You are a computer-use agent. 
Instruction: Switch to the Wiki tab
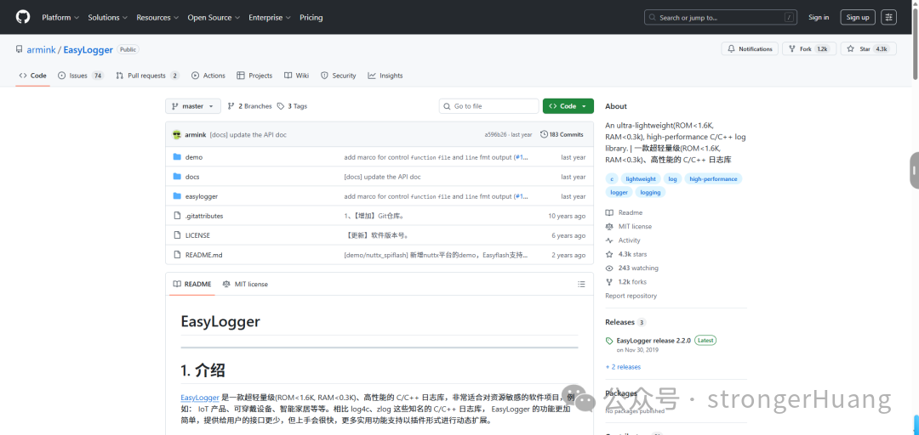pos(297,76)
